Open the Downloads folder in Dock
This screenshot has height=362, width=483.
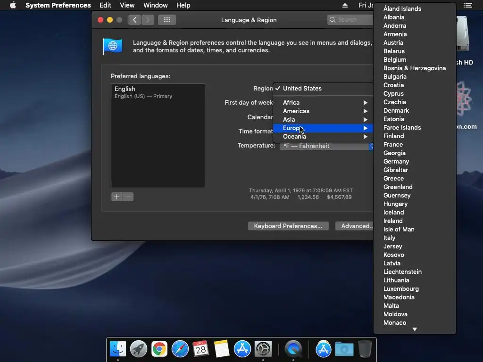[x=344, y=349]
